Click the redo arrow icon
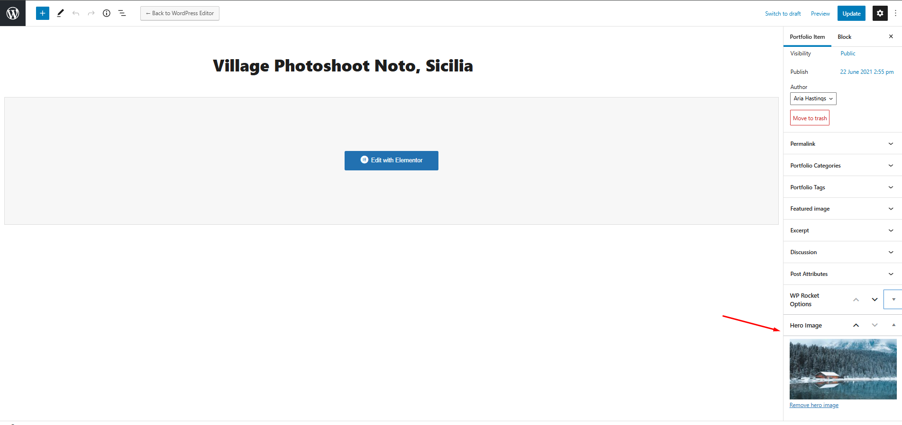The height and width of the screenshot is (425, 902). point(91,13)
